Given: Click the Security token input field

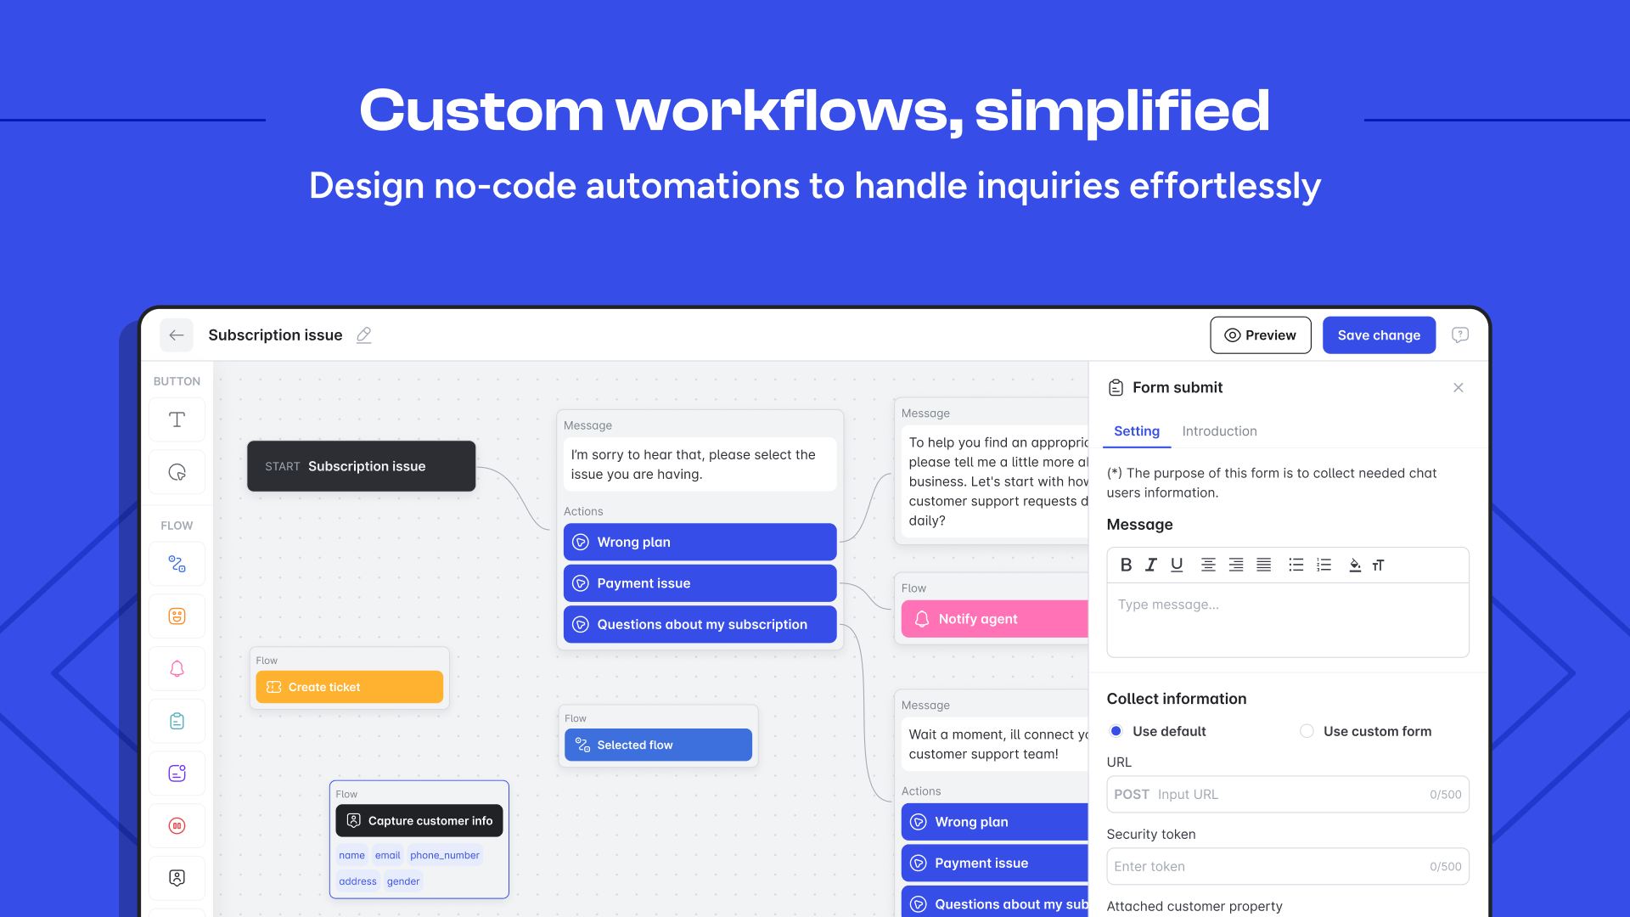Looking at the screenshot, I should click(x=1285, y=865).
